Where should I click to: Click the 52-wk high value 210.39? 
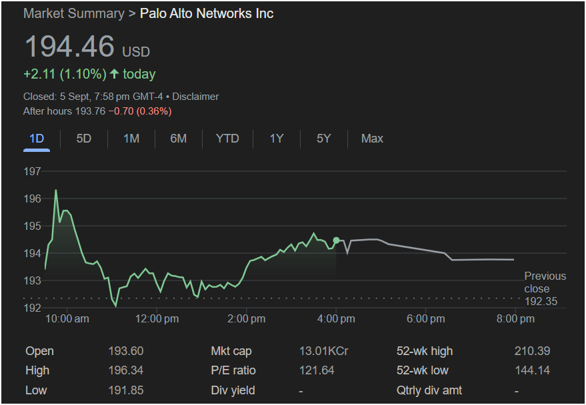(532, 351)
